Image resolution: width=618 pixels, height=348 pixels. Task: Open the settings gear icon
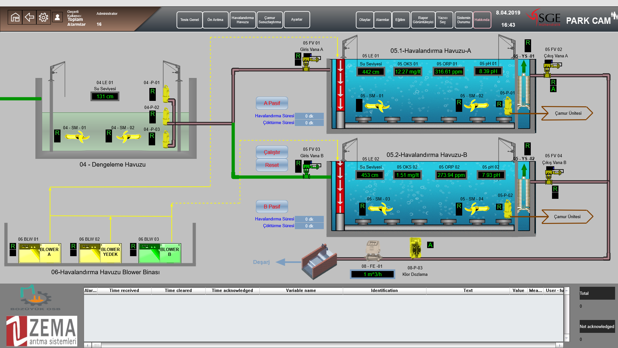click(x=43, y=17)
